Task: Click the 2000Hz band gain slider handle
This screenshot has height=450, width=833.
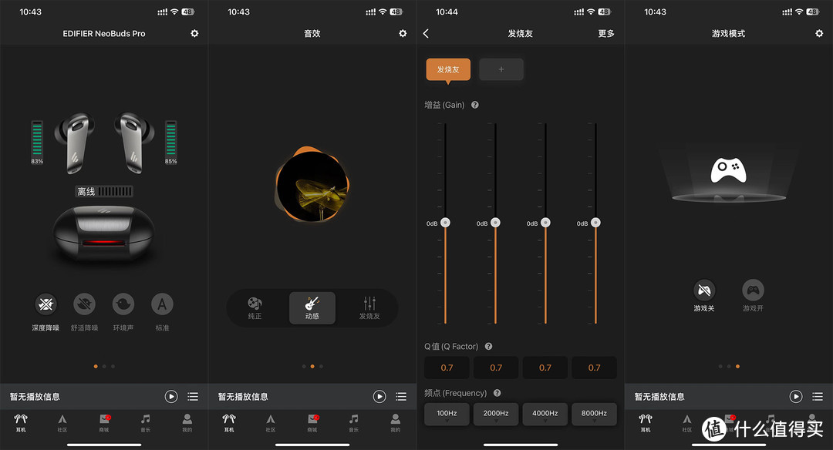Action: (496, 223)
